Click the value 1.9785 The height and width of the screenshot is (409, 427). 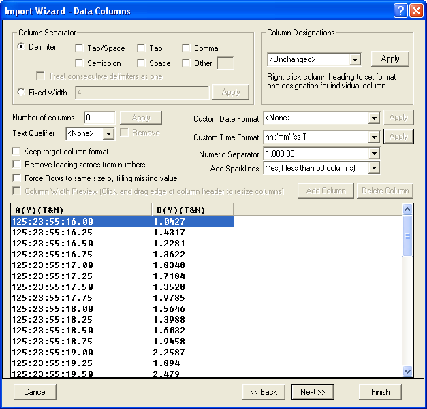click(169, 298)
